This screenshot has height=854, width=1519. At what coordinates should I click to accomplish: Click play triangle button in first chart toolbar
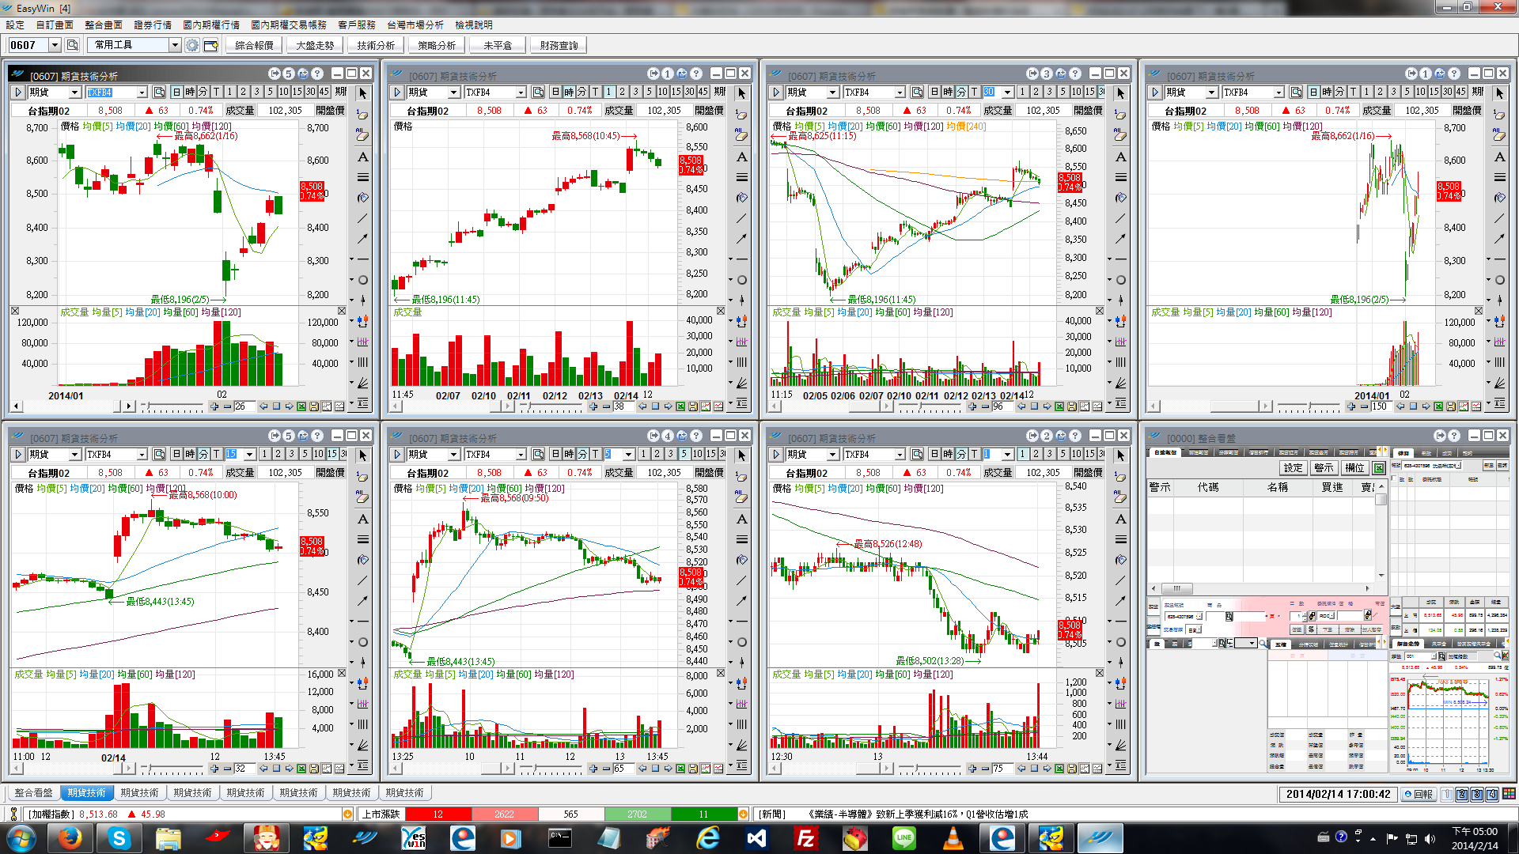[18, 93]
